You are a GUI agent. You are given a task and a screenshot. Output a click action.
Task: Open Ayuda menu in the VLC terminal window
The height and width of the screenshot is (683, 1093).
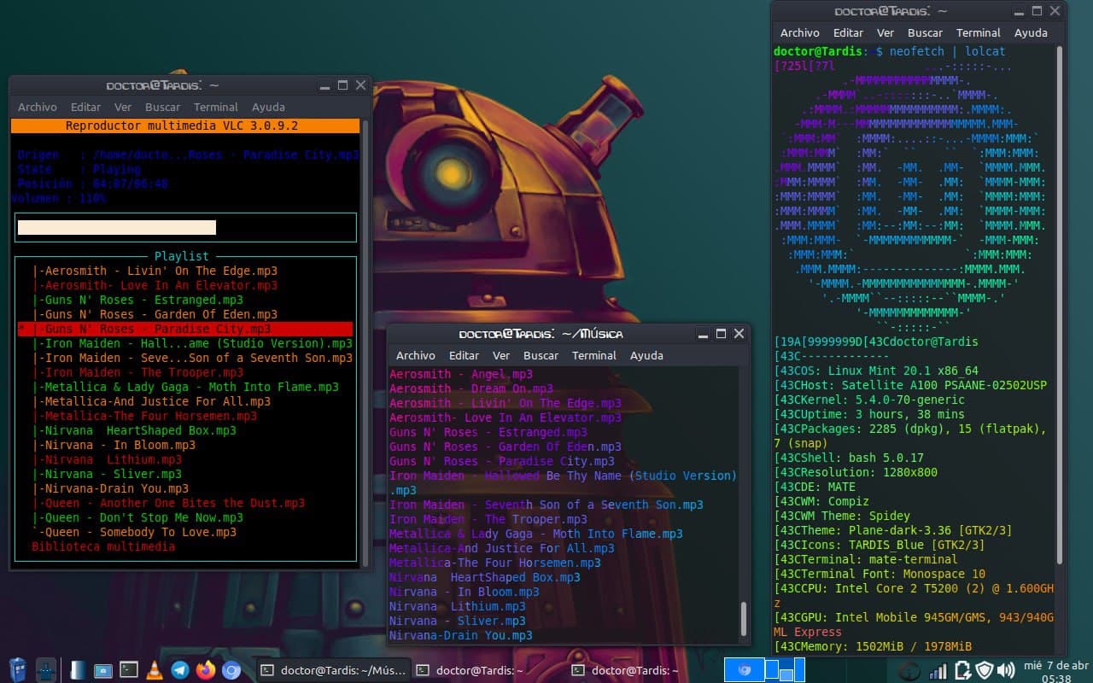click(268, 108)
